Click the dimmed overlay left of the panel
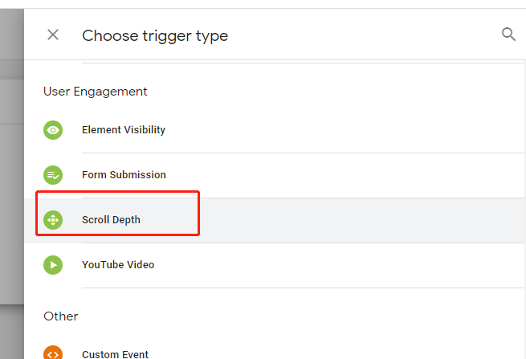Screen dimensions: 526x359 click(x=12, y=202)
